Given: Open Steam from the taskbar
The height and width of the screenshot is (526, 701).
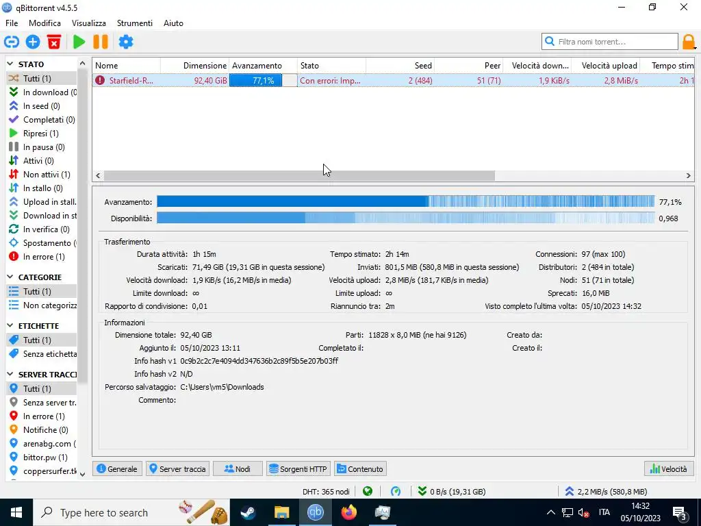Looking at the screenshot, I should click(x=248, y=512).
